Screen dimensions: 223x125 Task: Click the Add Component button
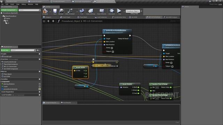(9, 10)
